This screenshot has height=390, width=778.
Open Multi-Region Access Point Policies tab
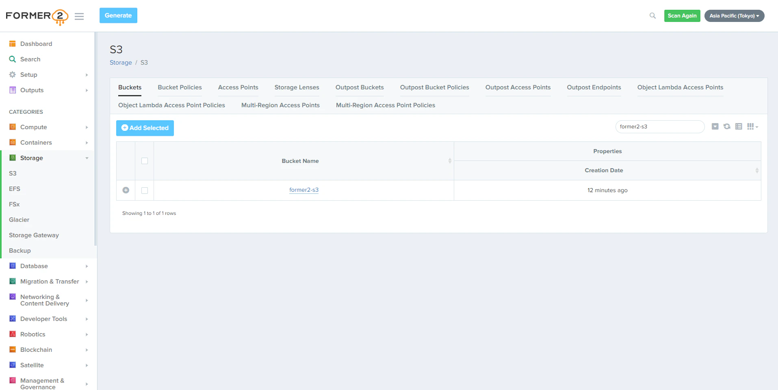click(x=386, y=105)
